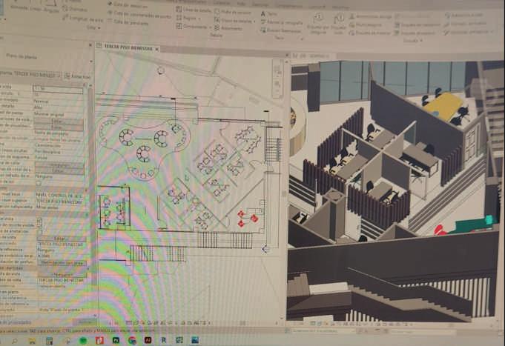
Task: Click the Etiquetar todo tool
Action: tap(338, 24)
